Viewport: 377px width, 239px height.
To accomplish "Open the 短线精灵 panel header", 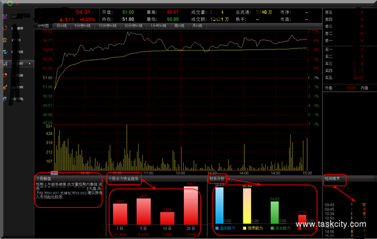I will click(334, 179).
